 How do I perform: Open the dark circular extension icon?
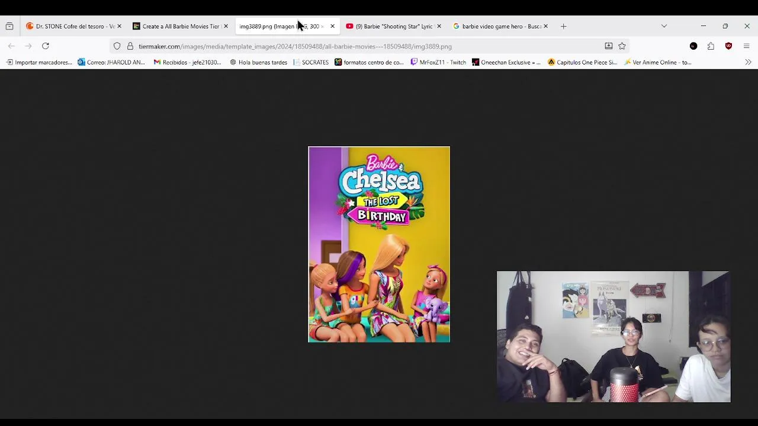pos(693,46)
